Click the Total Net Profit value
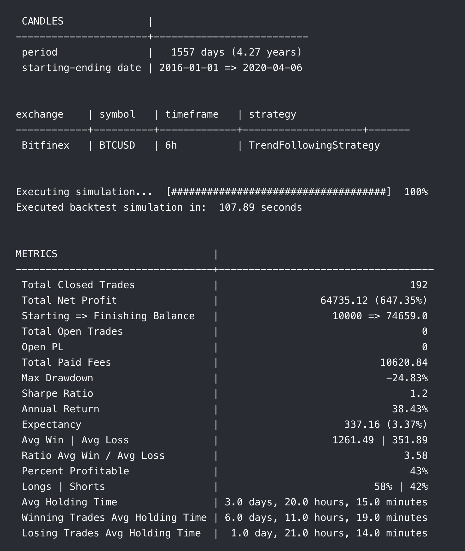Viewport: 465px width, 551px height. [374, 301]
